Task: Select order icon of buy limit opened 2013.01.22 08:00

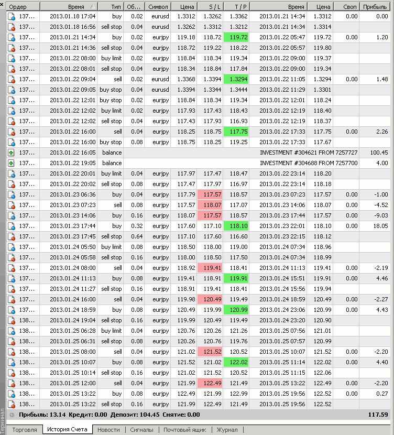Action: pos(12,59)
